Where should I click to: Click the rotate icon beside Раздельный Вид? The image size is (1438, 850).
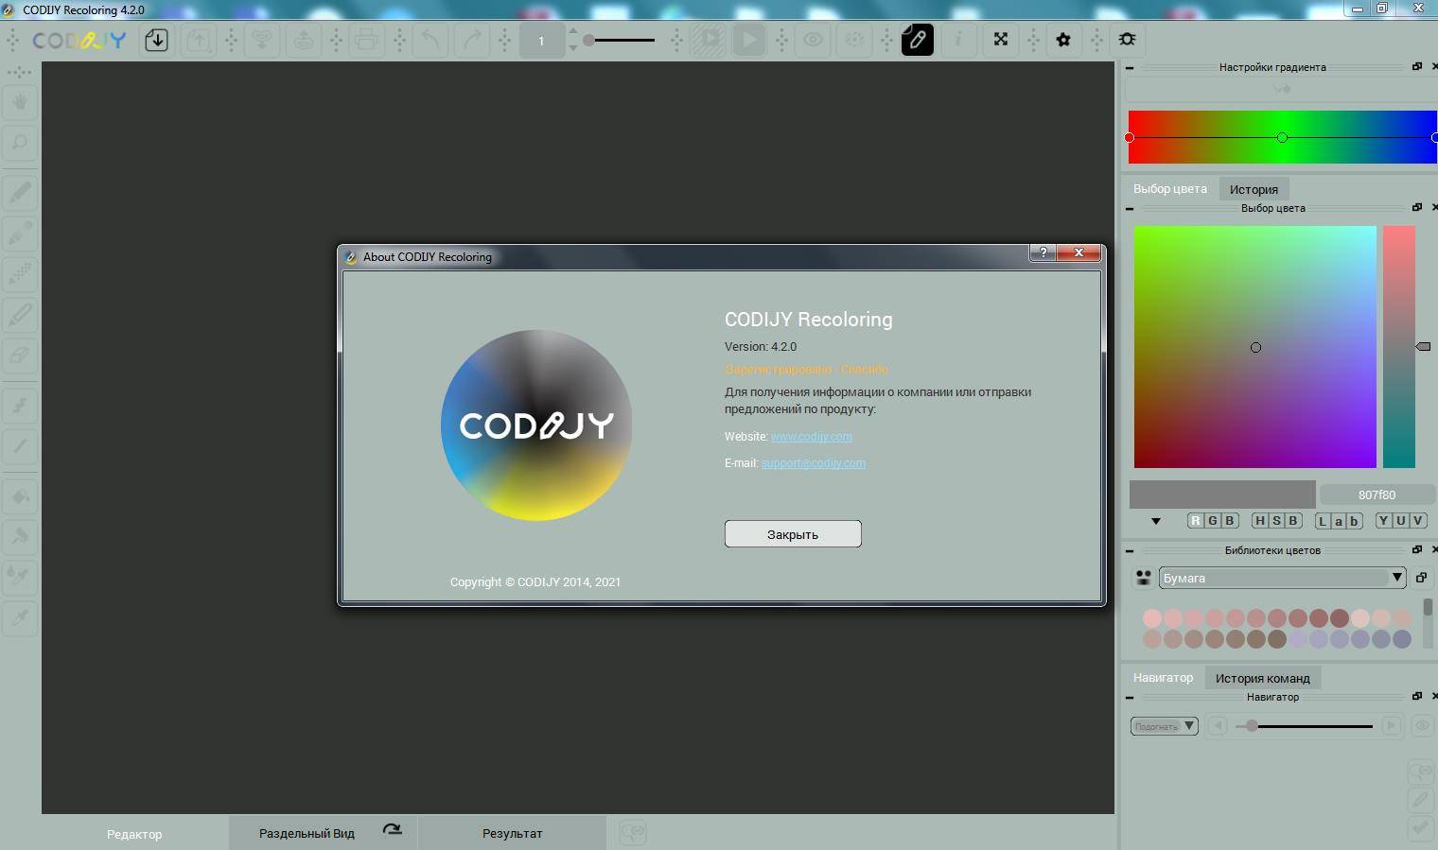[392, 830]
